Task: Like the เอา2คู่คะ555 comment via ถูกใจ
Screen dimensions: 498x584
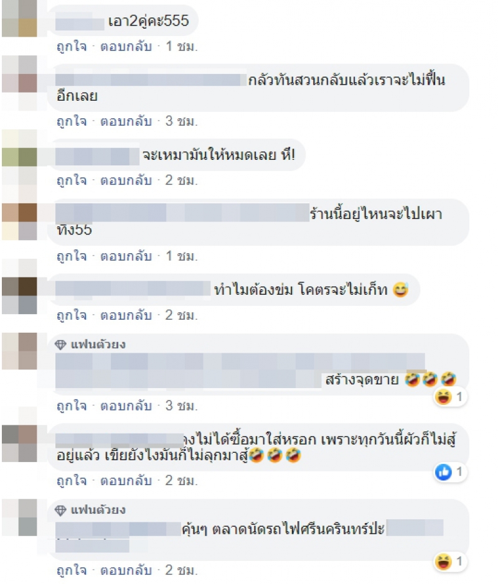Action: pyautogui.click(x=72, y=46)
